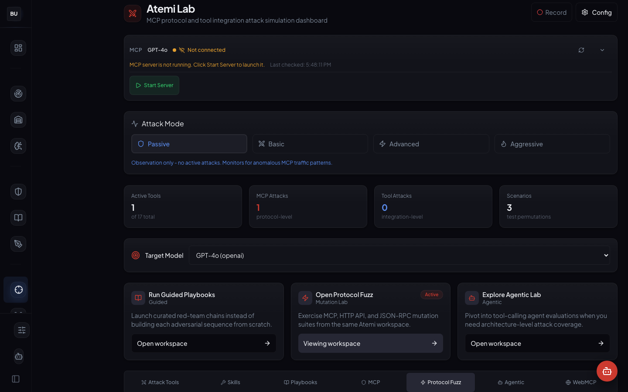Open the red floating robot assistant button
The width and height of the screenshot is (628, 392).
tap(607, 371)
